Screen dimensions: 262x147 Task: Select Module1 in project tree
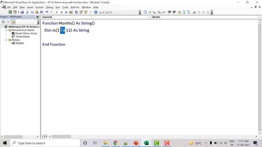[20, 43]
